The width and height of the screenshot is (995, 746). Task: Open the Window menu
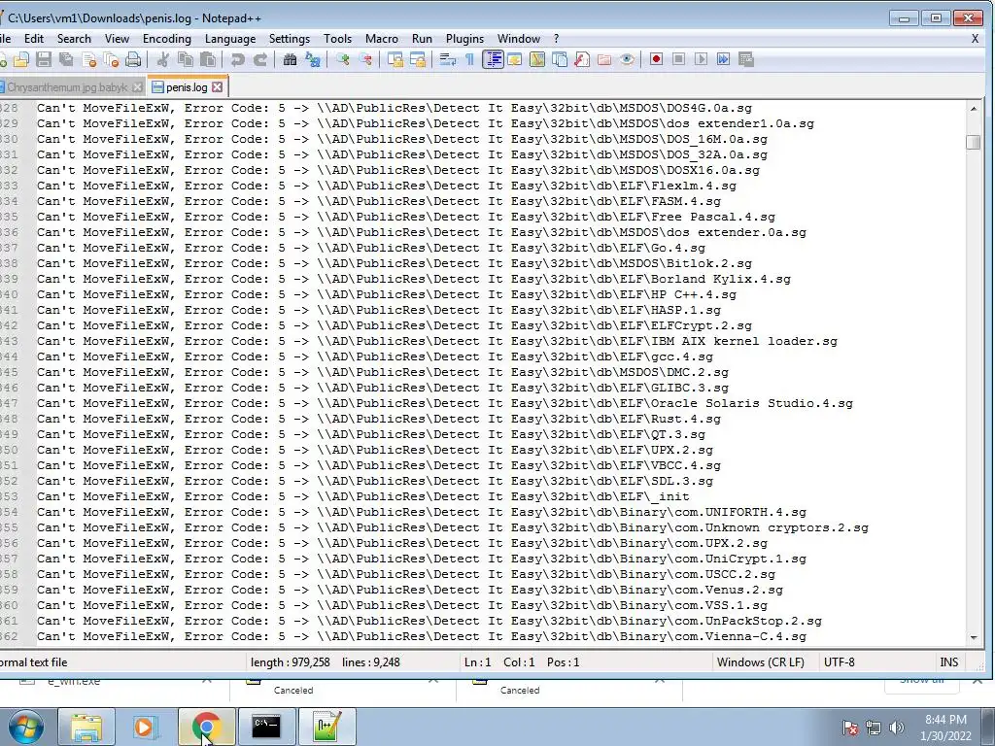click(x=519, y=39)
